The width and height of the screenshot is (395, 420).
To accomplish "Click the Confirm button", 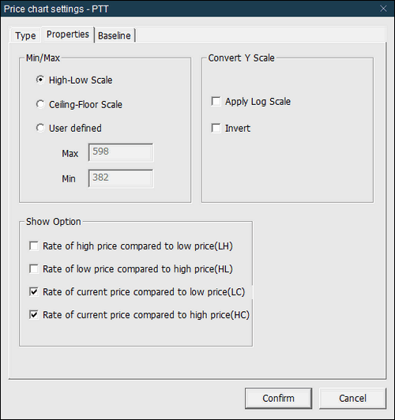I will coord(278,398).
